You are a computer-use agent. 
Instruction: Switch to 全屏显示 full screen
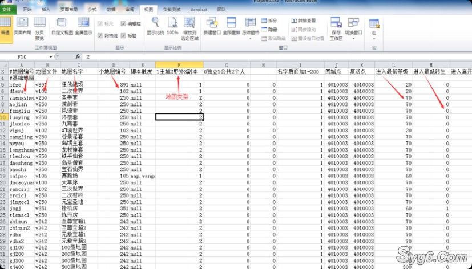tap(83, 27)
